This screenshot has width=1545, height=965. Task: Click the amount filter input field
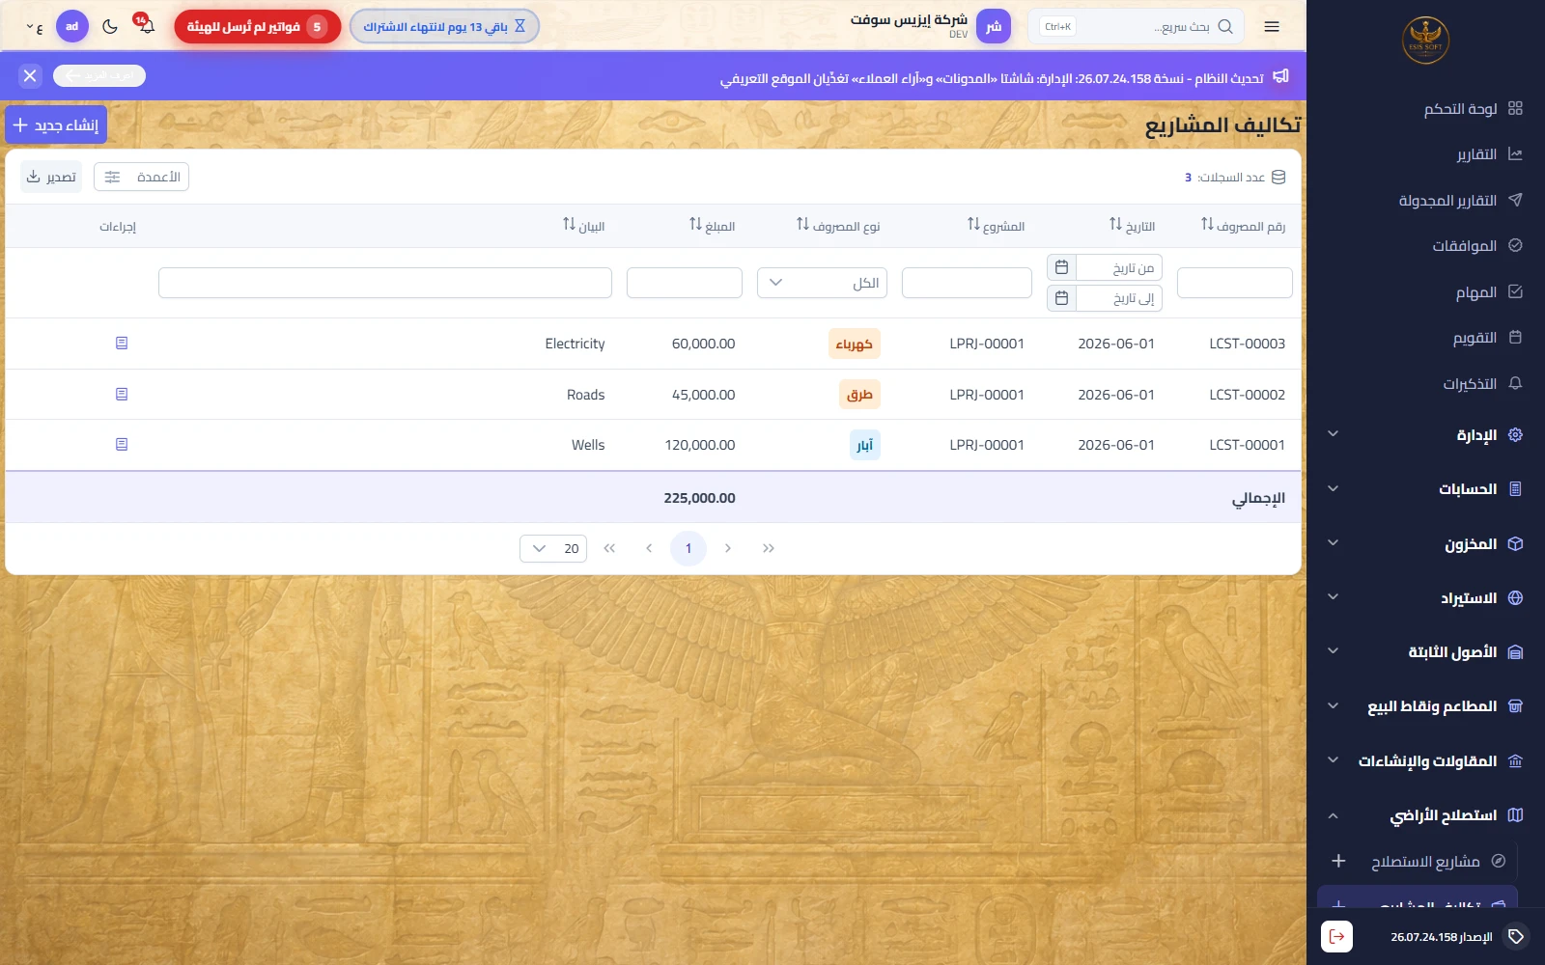point(685,283)
